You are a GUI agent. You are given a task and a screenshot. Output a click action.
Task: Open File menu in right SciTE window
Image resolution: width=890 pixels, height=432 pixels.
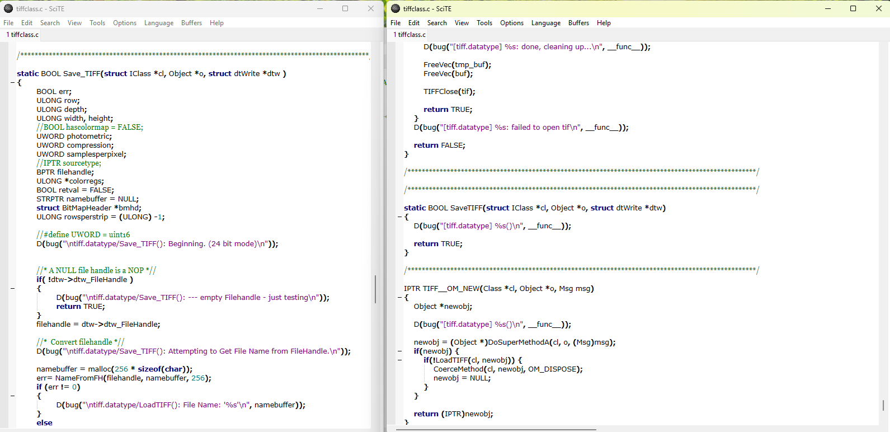[395, 23]
